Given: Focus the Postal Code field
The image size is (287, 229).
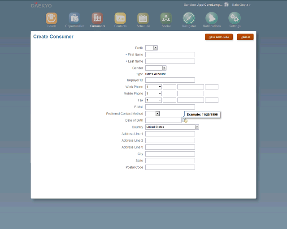Looking at the screenshot, I should tap(170, 167).
